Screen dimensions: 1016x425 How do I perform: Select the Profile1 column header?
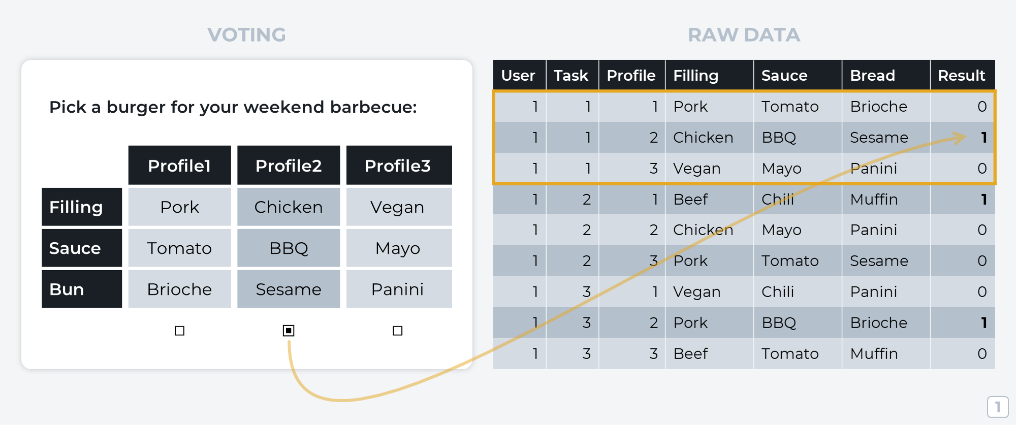coord(179,165)
